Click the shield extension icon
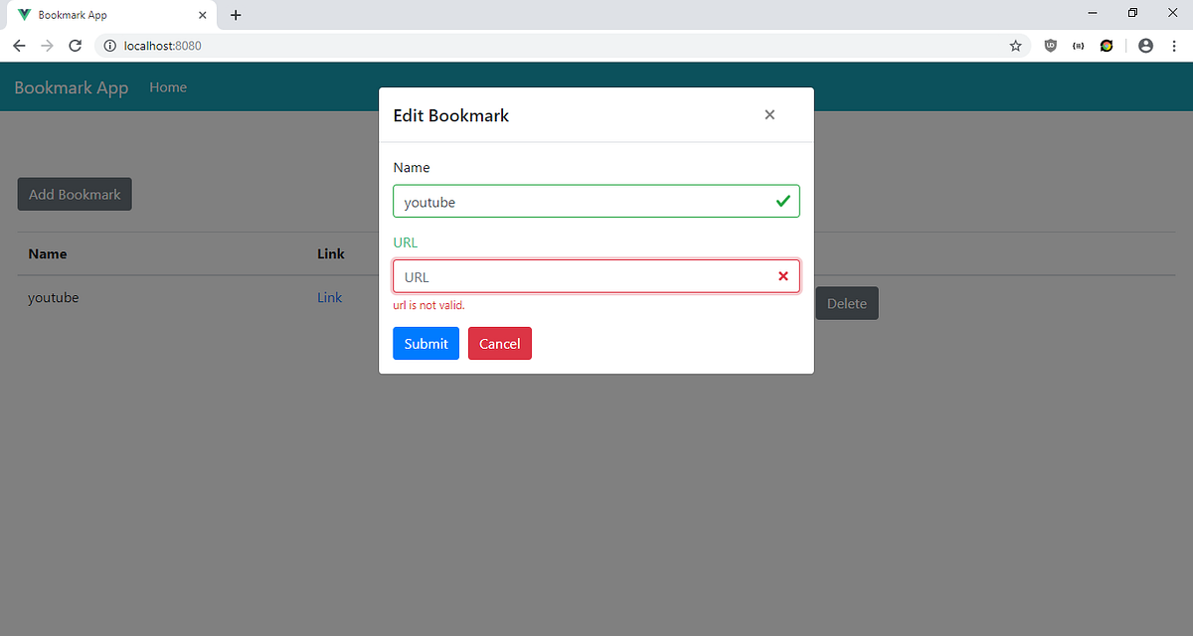 (1050, 45)
